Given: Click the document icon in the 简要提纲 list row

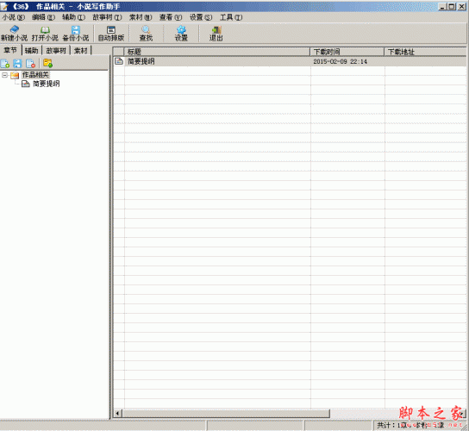Looking at the screenshot, I should pyautogui.click(x=119, y=61).
